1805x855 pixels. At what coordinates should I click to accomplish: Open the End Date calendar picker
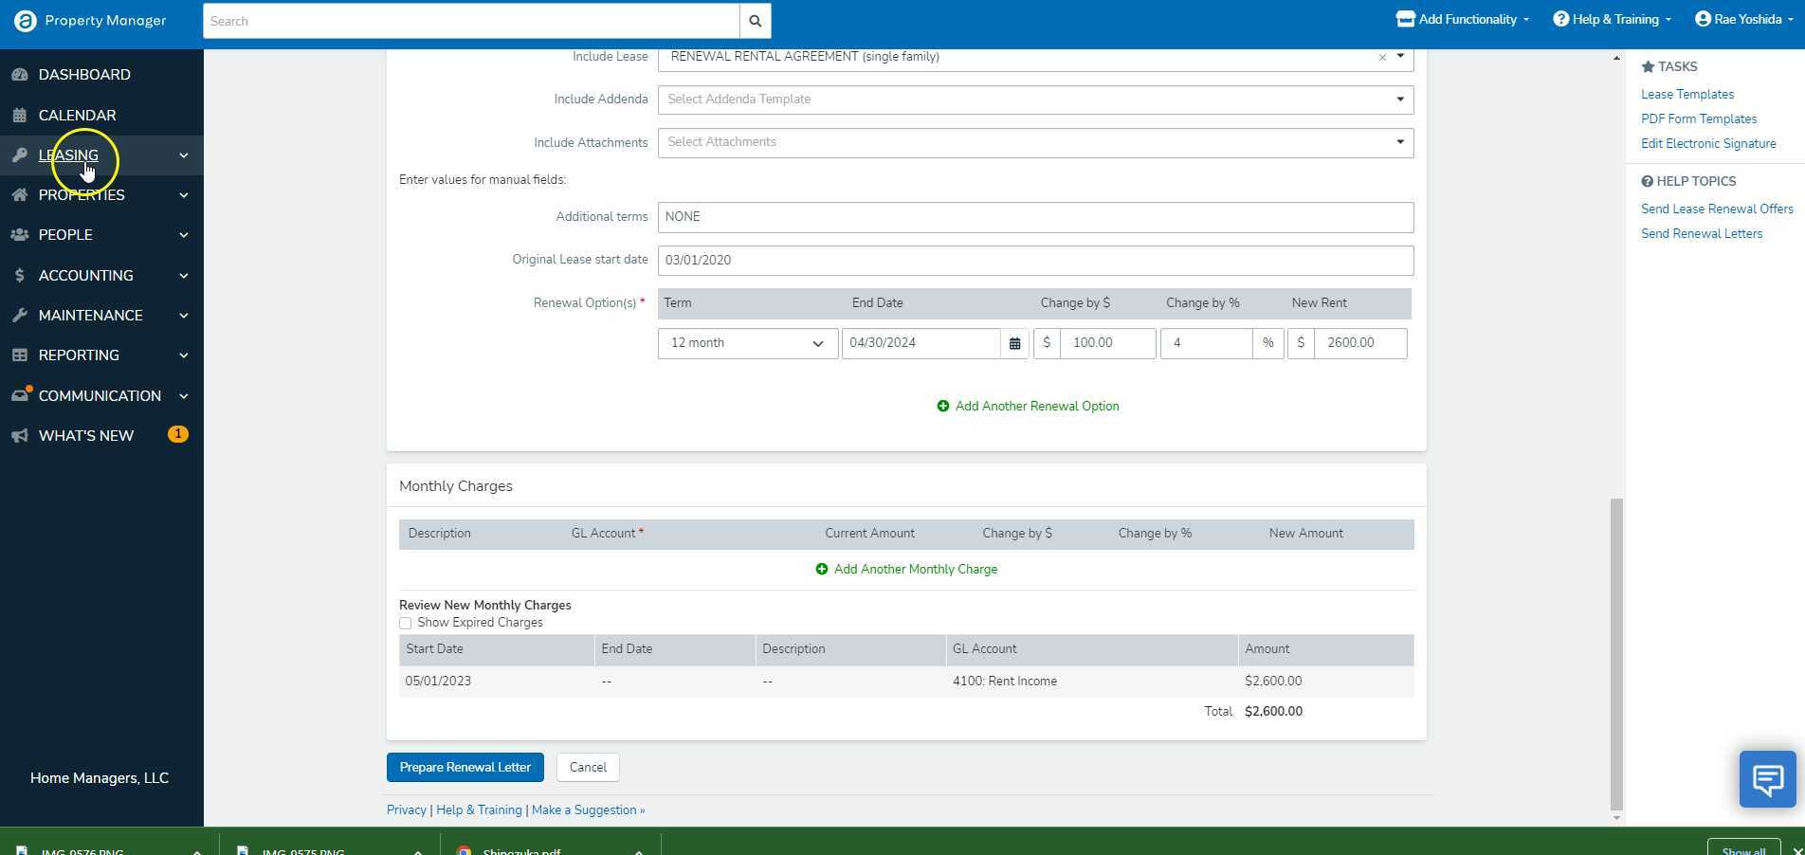[x=1013, y=342]
